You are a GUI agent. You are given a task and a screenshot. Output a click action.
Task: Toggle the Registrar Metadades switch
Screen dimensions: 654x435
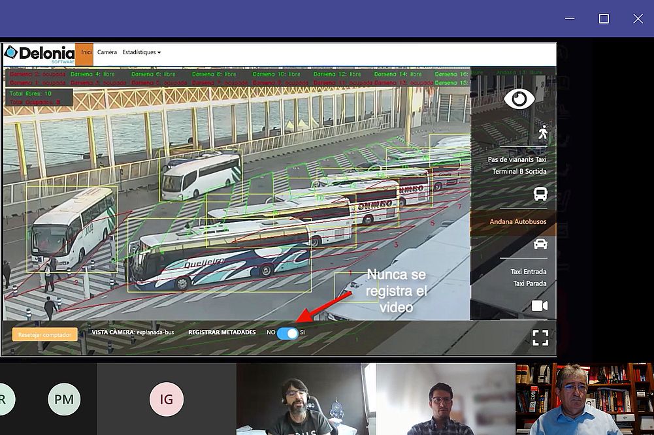click(x=287, y=333)
